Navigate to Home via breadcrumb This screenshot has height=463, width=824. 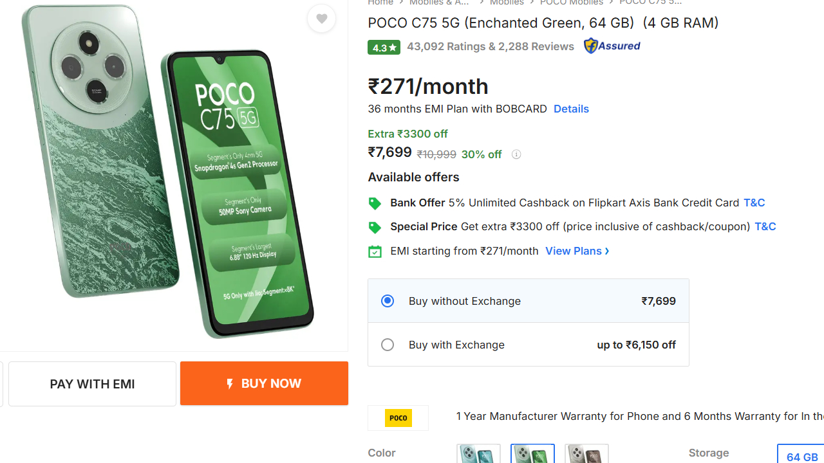coord(380,3)
